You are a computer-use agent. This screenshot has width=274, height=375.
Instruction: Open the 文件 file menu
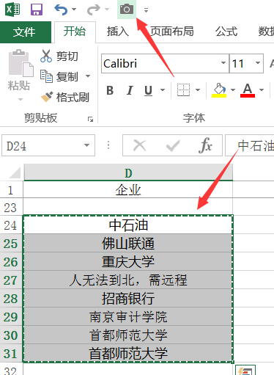[25, 32]
